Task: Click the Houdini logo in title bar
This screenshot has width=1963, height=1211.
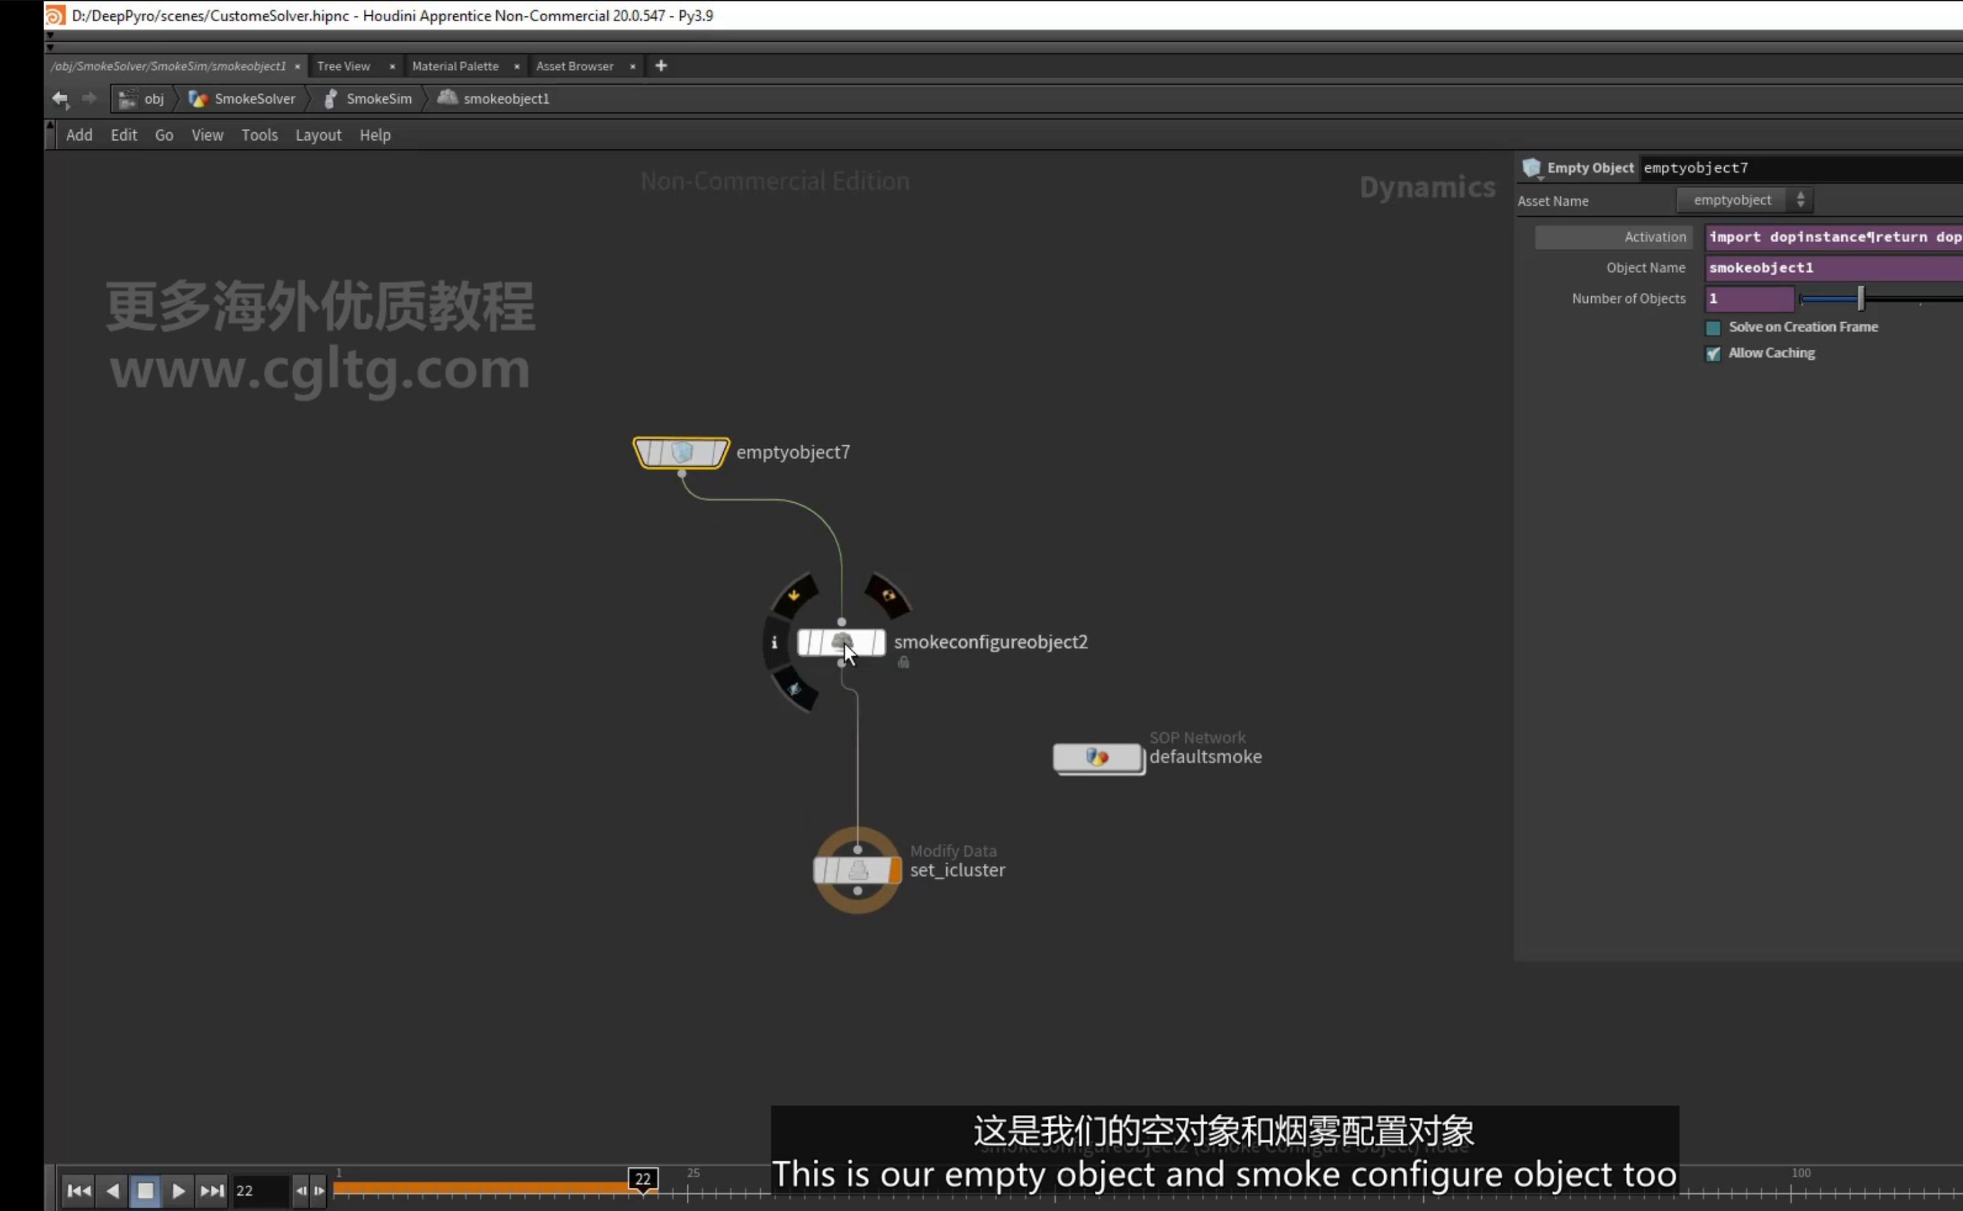Action: coord(54,15)
